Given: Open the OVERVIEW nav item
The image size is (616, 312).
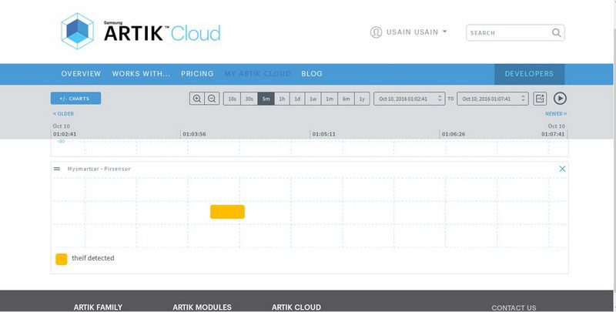Looking at the screenshot, I should [x=81, y=73].
